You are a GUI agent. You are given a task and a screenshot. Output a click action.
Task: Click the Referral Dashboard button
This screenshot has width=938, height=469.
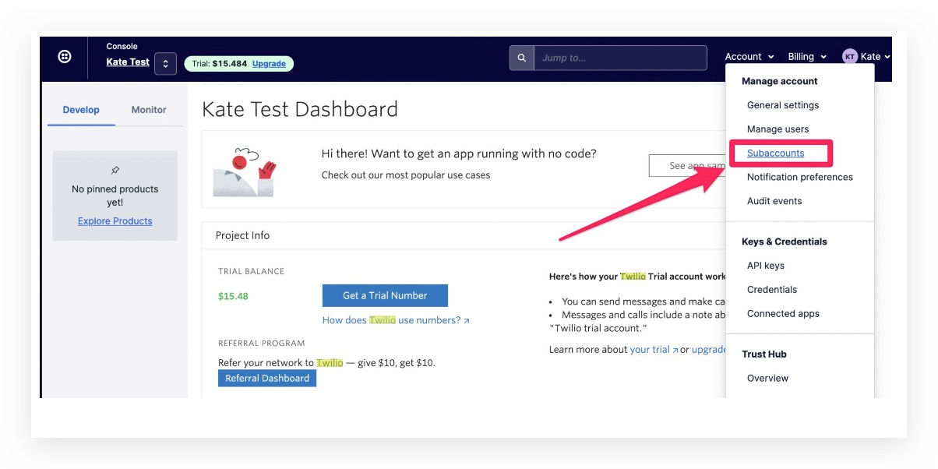click(x=267, y=379)
